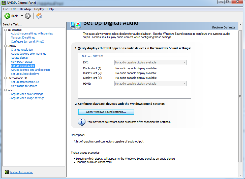Select Set up digital audio task

(x=23, y=66)
